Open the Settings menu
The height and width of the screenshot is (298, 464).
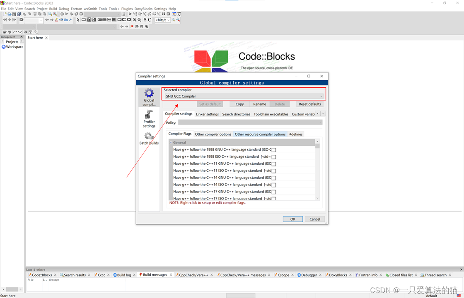[x=160, y=9]
